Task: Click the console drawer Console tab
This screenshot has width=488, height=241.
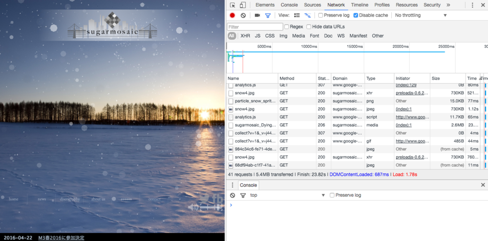Action: [x=248, y=185]
